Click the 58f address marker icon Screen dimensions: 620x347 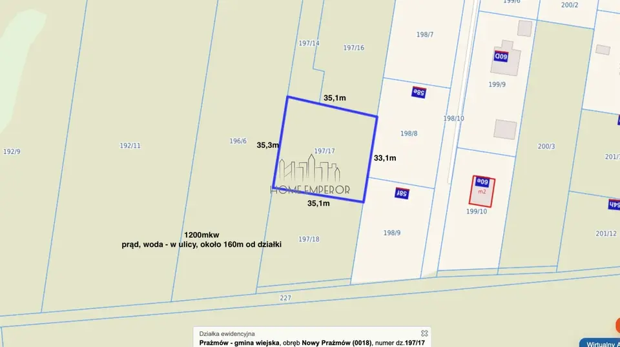point(402,193)
